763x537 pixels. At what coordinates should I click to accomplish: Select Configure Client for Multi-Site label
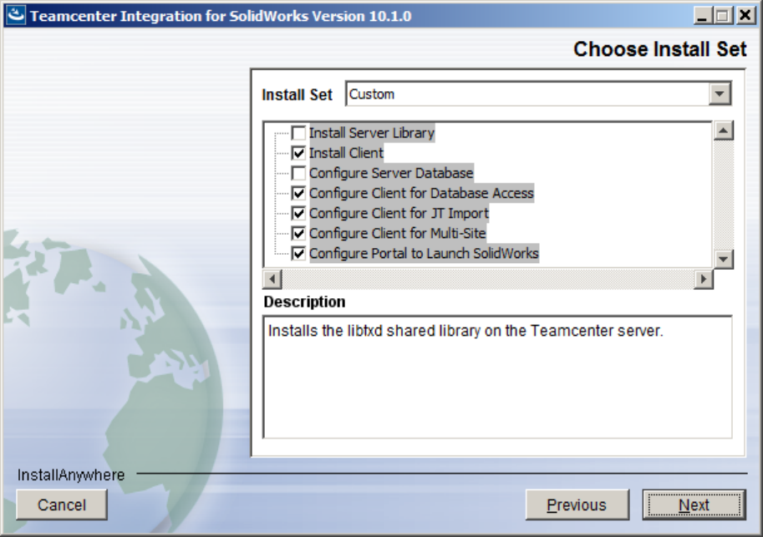click(397, 233)
